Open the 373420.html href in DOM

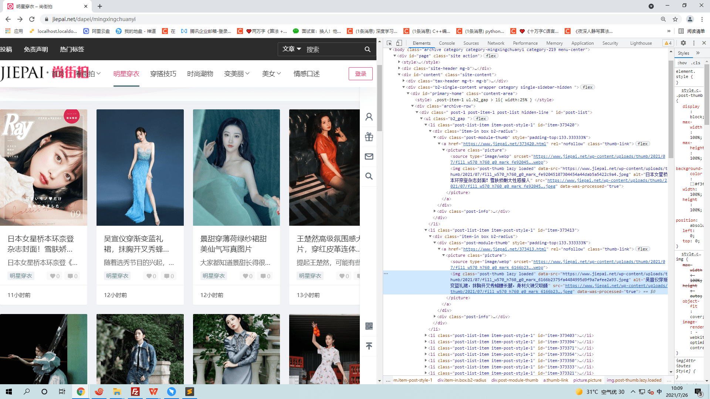tap(504, 144)
